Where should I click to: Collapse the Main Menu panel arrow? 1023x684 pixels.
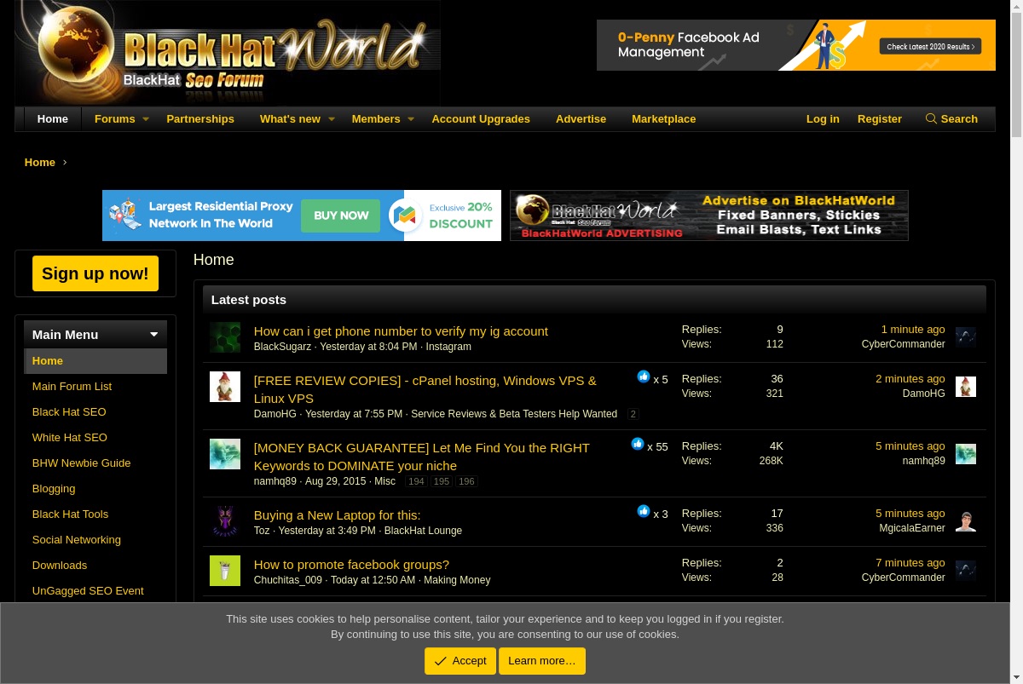coord(153,335)
